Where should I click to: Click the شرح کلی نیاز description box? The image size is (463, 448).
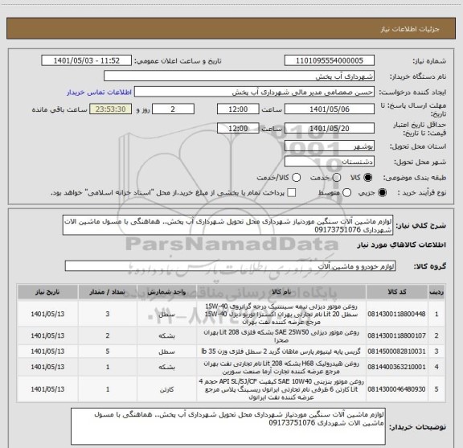click(x=228, y=225)
